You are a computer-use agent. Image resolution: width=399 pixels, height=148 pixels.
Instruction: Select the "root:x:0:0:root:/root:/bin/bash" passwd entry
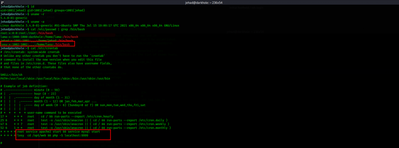click(27, 33)
